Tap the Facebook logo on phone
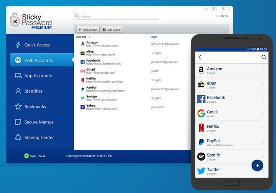The width and height of the screenshot is (276, 193). tap(201, 99)
